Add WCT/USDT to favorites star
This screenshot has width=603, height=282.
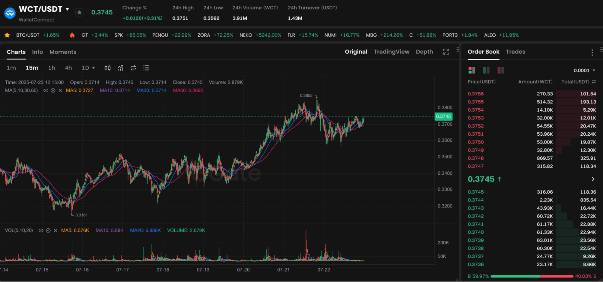(79, 12)
